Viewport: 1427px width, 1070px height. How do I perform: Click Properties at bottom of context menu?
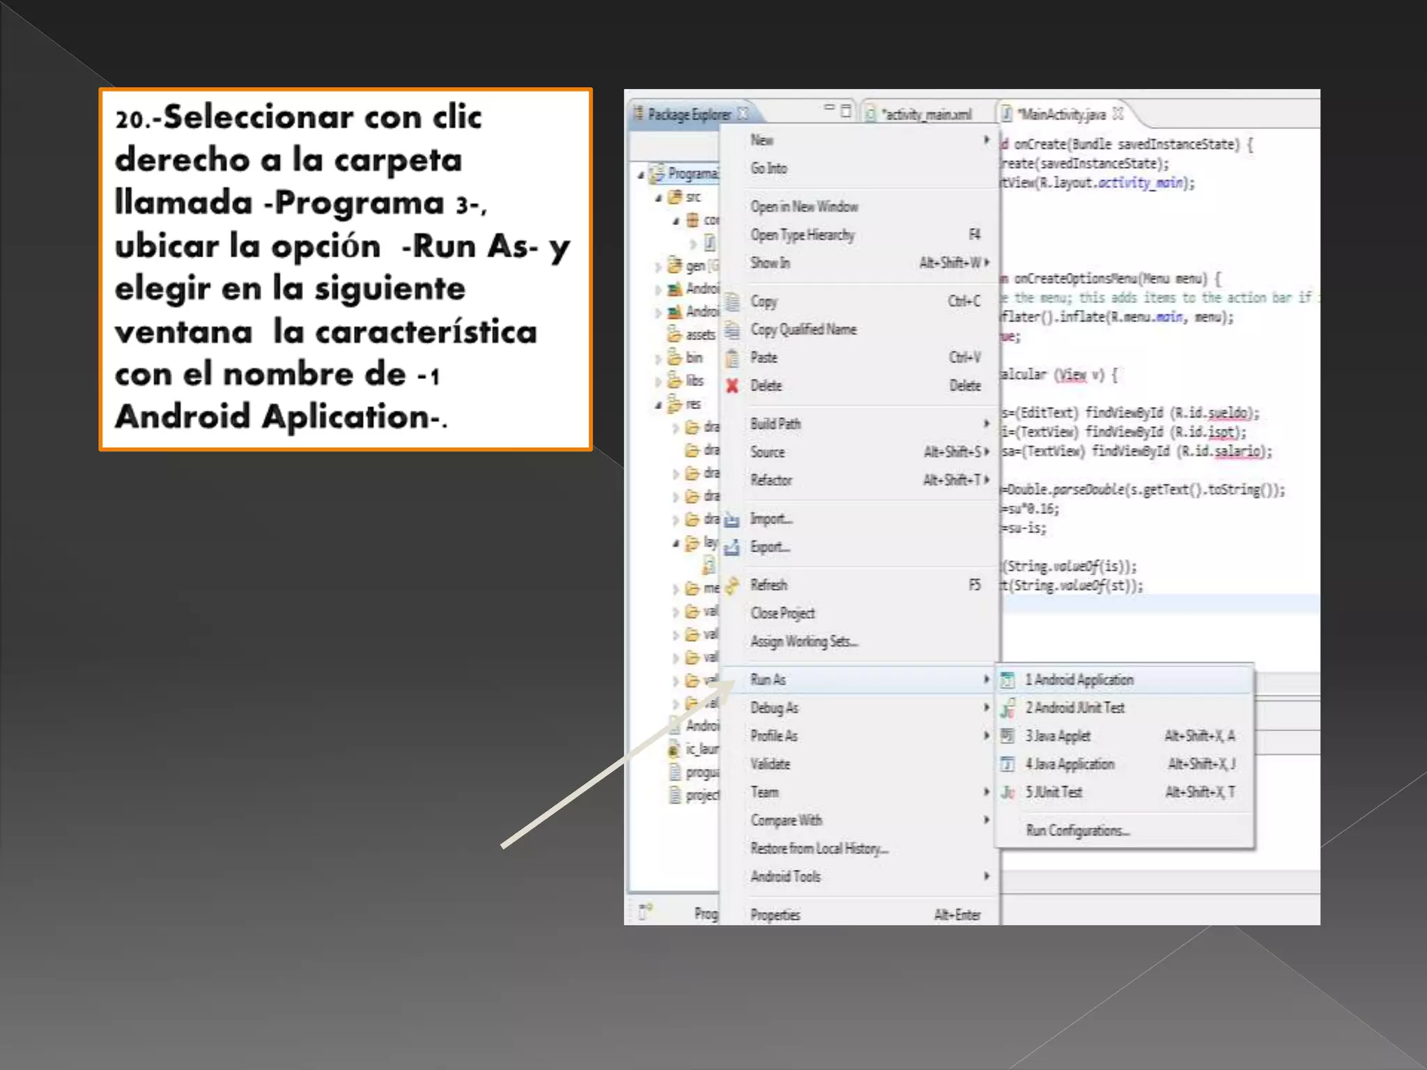pos(776,915)
